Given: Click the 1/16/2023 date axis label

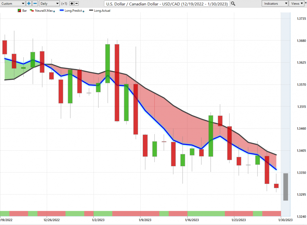Looking at the screenshot, I should coord(192,220).
